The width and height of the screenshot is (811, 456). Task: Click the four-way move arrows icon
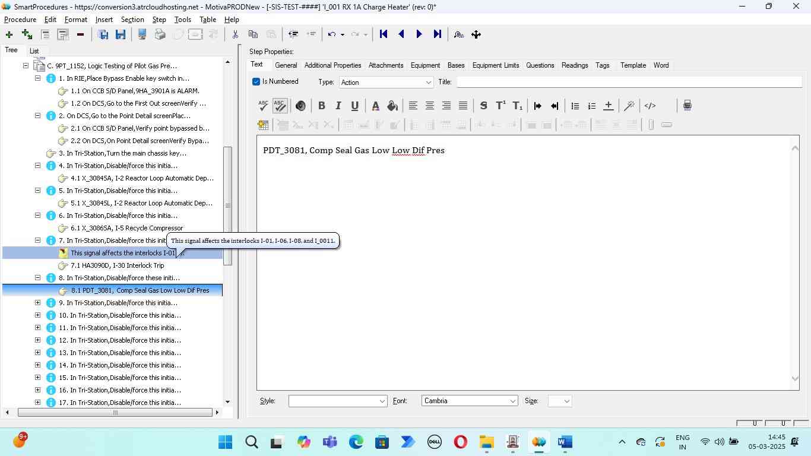[x=476, y=34]
